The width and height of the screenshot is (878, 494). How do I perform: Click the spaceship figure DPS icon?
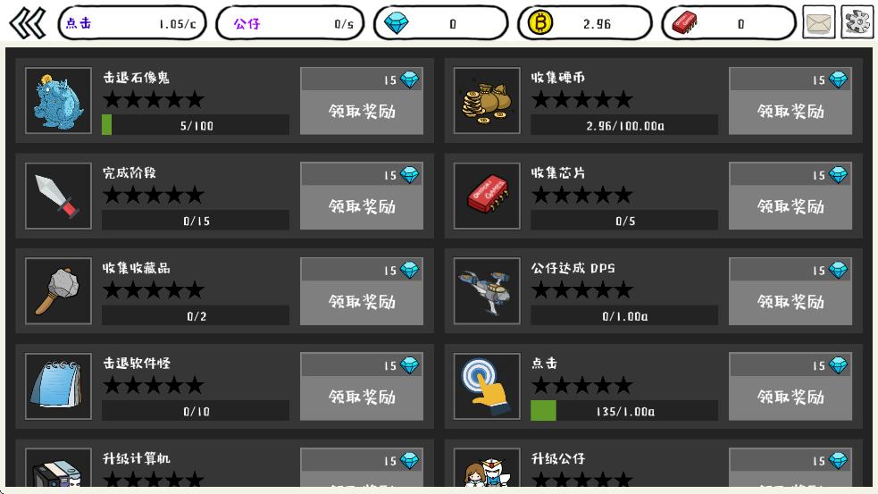click(x=487, y=291)
